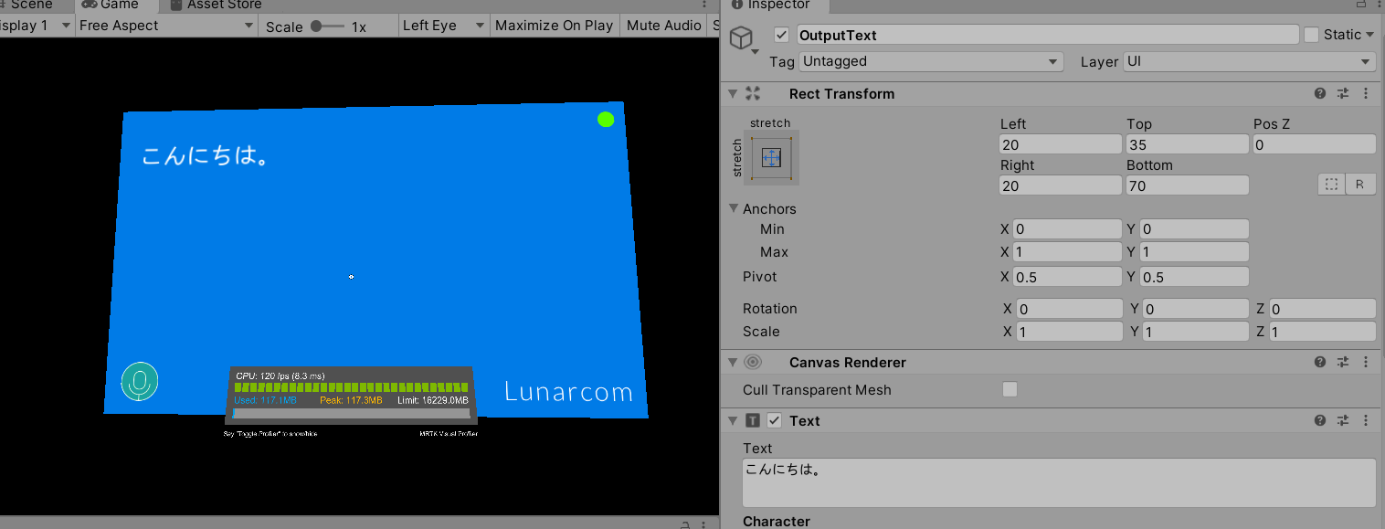Open Rect Transform three-dot context menu
This screenshot has height=529, width=1385.
pyautogui.click(x=1366, y=93)
